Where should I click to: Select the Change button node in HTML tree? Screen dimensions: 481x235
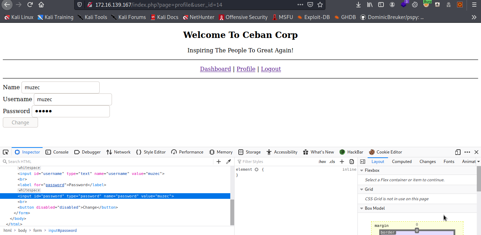[115, 207]
